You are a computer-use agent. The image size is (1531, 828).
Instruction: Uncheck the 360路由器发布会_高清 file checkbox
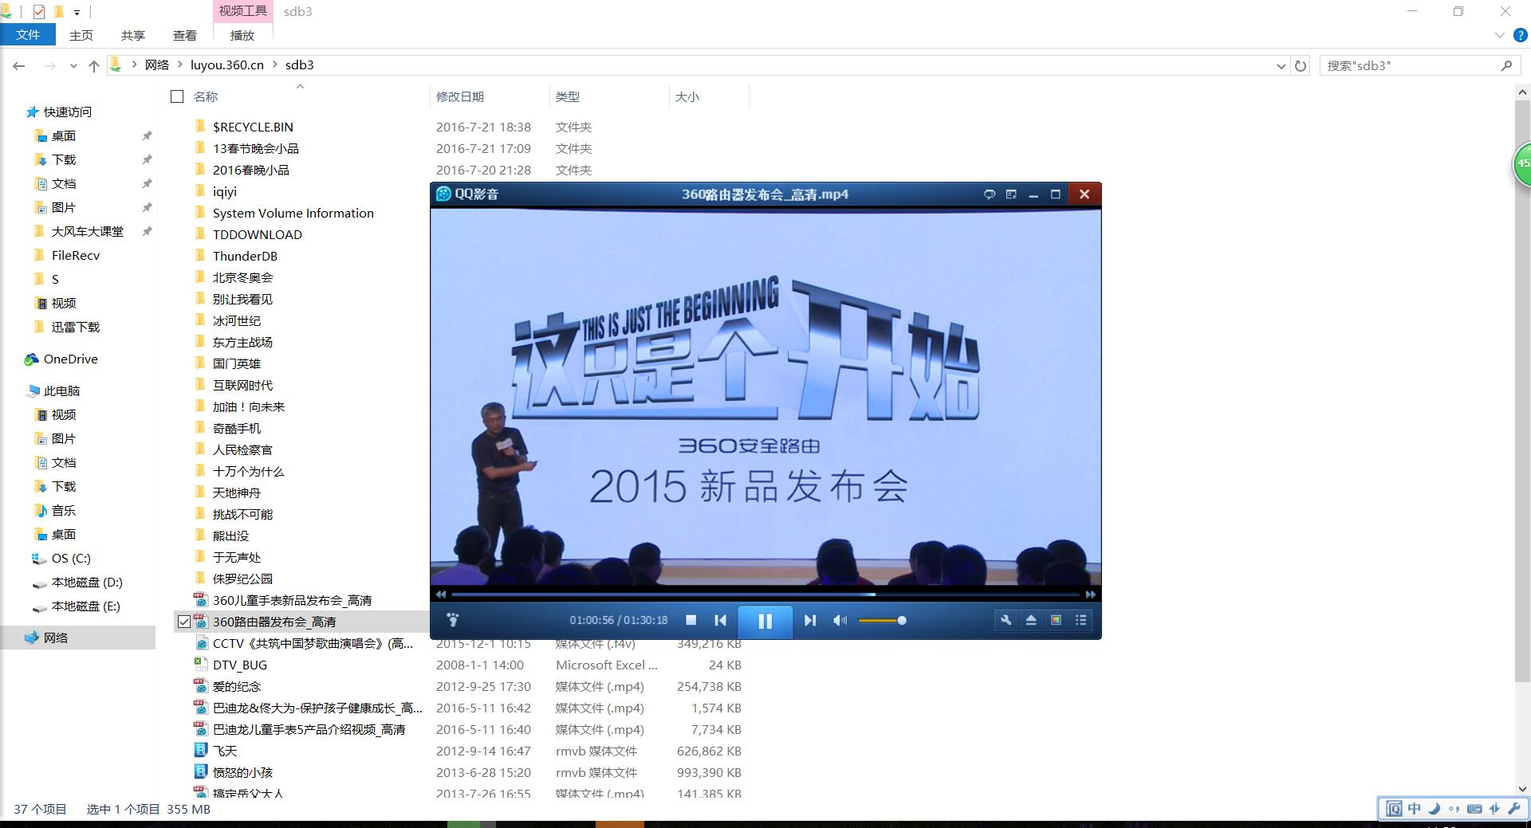(184, 622)
